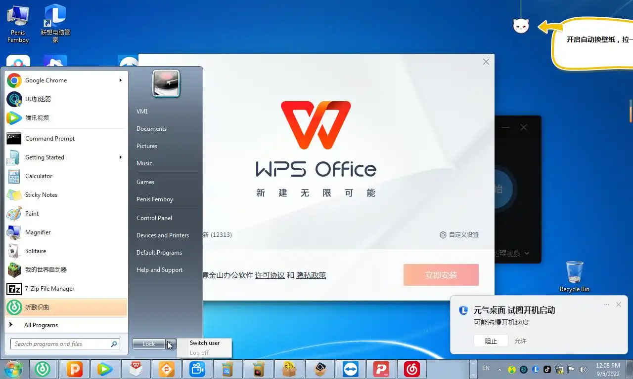This screenshot has width=633, height=379.
Task: Open Music library link
Action: [144, 163]
